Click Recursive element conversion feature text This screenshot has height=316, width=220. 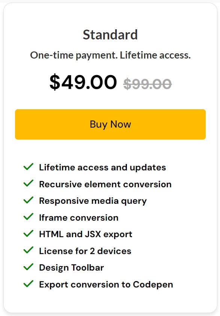tap(105, 184)
